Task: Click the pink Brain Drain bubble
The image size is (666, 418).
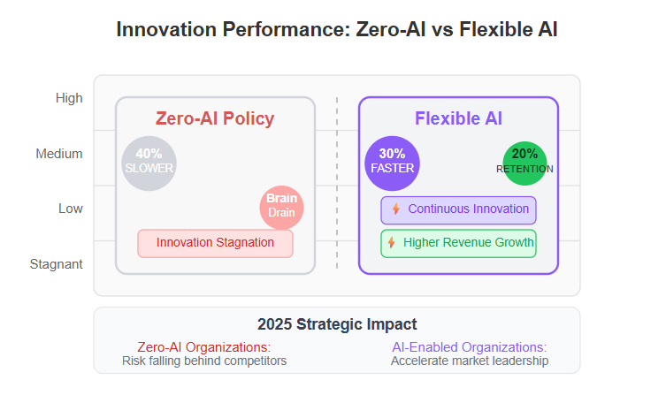Action: 281,208
